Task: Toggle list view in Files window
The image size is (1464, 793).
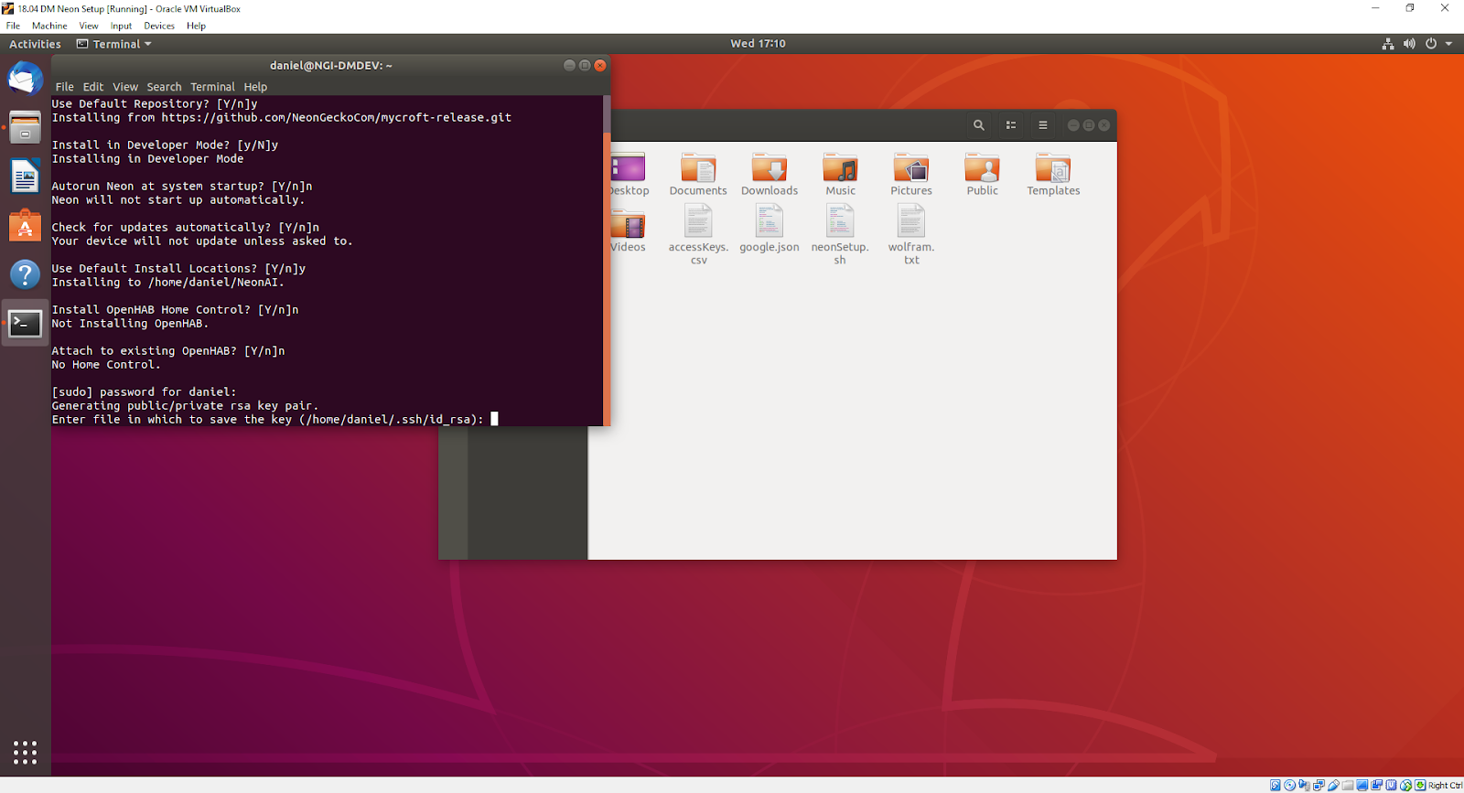Action: coord(1011,125)
